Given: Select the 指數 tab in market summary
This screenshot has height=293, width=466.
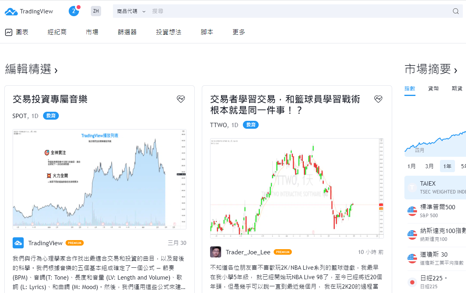Looking at the screenshot, I should tap(410, 88).
